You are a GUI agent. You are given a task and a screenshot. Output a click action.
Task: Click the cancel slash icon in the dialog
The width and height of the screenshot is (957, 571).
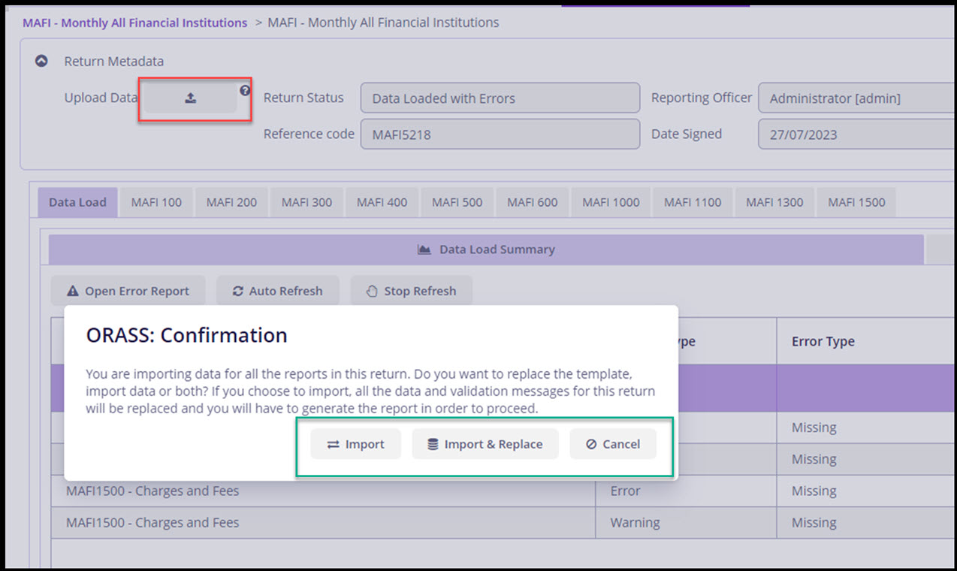coord(592,444)
